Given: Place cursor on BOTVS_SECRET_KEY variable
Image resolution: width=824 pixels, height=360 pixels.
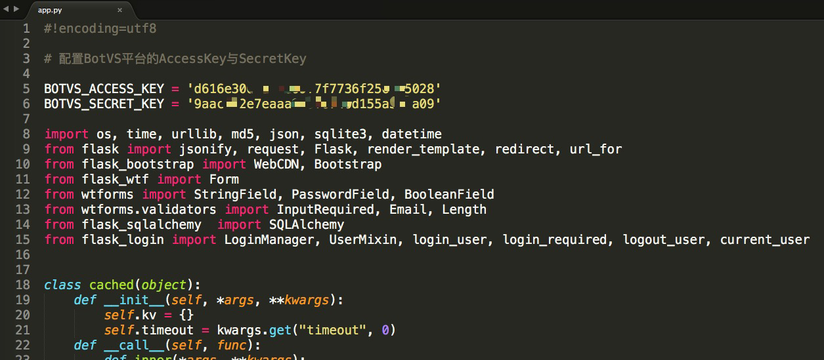Looking at the screenshot, I should pyautogui.click(x=104, y=104).
